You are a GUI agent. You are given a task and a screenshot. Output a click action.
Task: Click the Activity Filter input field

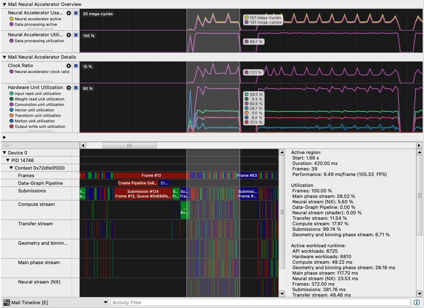pos(260,303)
